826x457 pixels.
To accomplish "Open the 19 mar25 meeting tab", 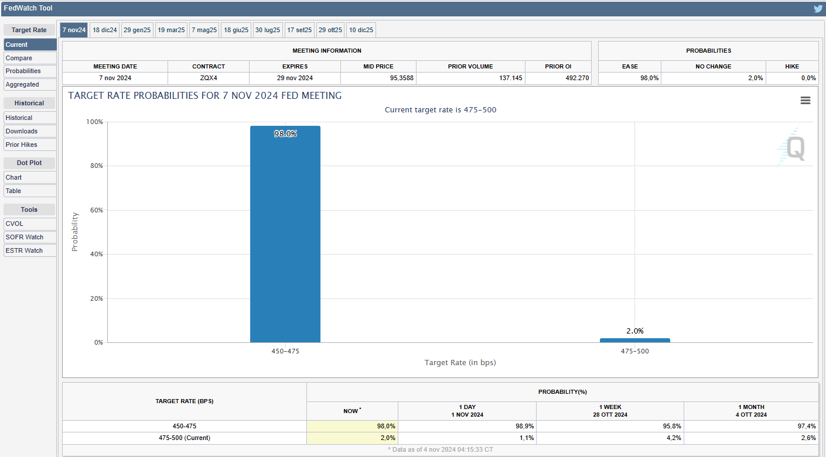I will click(171, 30).
